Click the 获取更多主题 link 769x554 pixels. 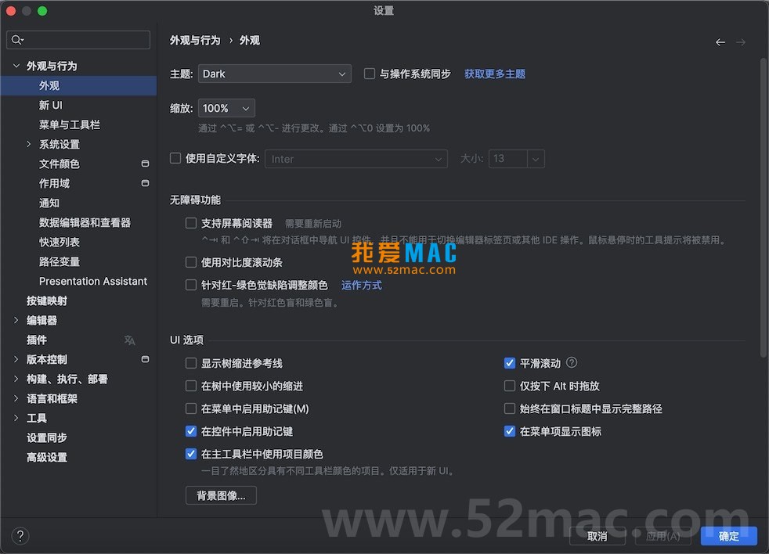[494, 74]
